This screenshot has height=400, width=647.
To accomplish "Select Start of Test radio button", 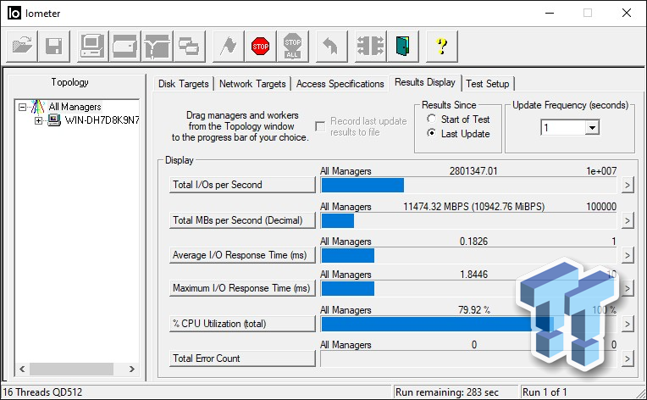I will (431, 119).
